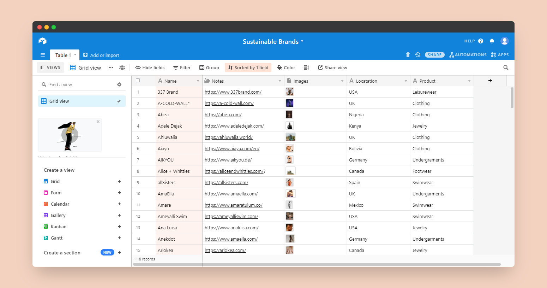The image size is (547, 288).
Task: Open the view list settings gear
Action: 119,84
